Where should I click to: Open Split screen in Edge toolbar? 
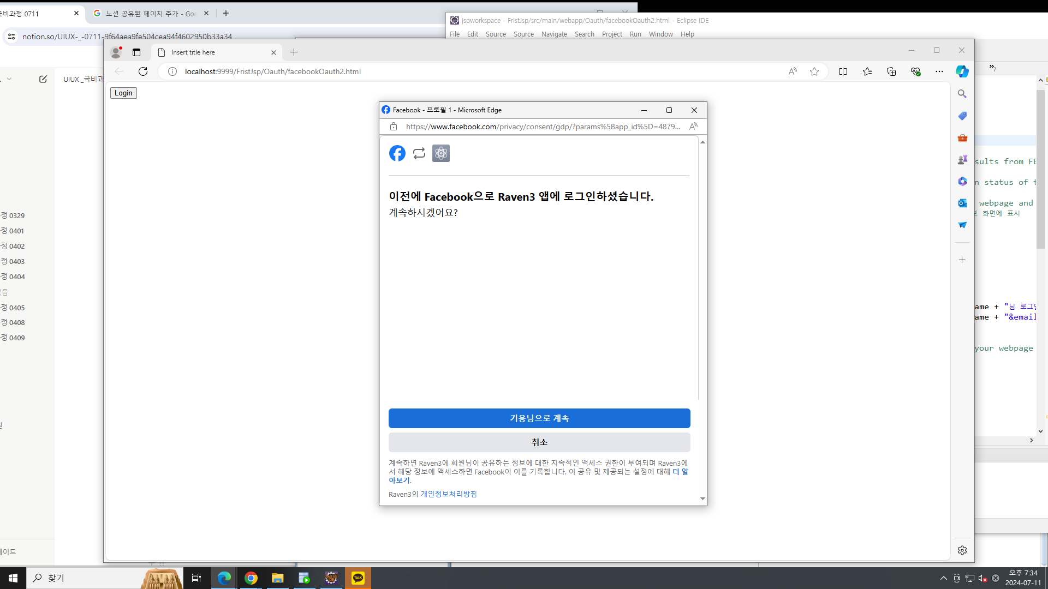tap(843, 71)
